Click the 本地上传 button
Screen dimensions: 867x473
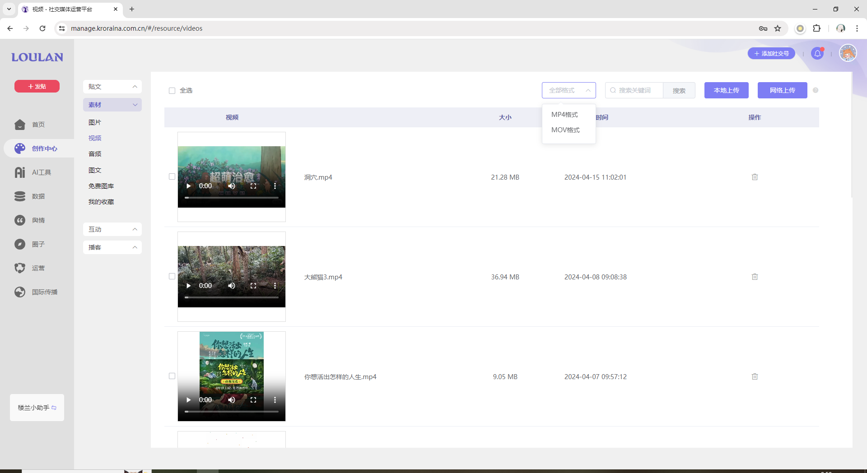click(726, 90)
